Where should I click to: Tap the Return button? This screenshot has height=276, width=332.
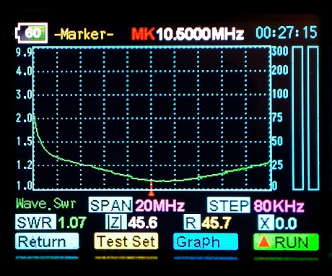tap(47, 241)
